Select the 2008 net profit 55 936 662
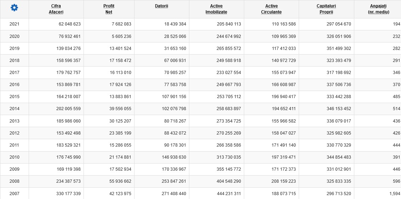Viewport: 401px width, 199px height. (118, 181)
